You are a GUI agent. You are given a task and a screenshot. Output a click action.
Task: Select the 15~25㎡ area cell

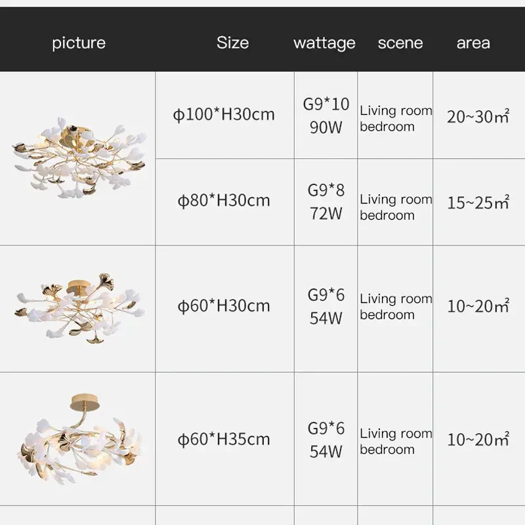478,203
